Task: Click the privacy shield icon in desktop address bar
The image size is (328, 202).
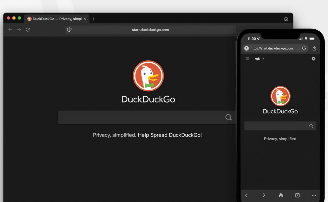Action: point(69,30)
